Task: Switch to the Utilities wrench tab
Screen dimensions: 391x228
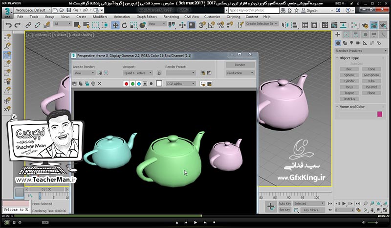Action: point(383,34)
